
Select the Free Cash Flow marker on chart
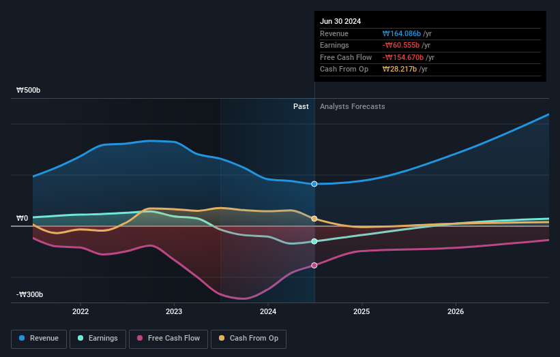314,265
